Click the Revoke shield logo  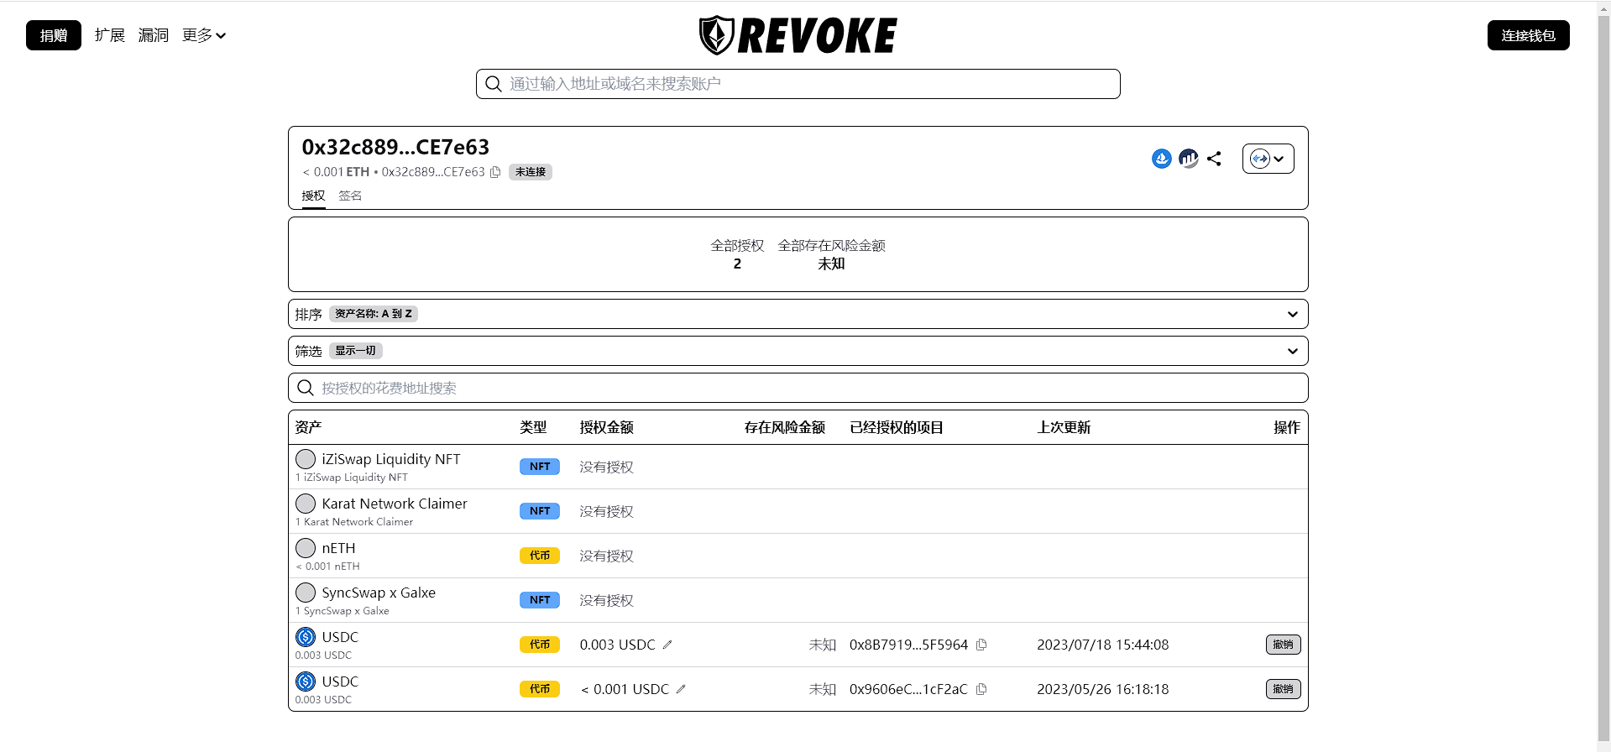tap(716, 35)
